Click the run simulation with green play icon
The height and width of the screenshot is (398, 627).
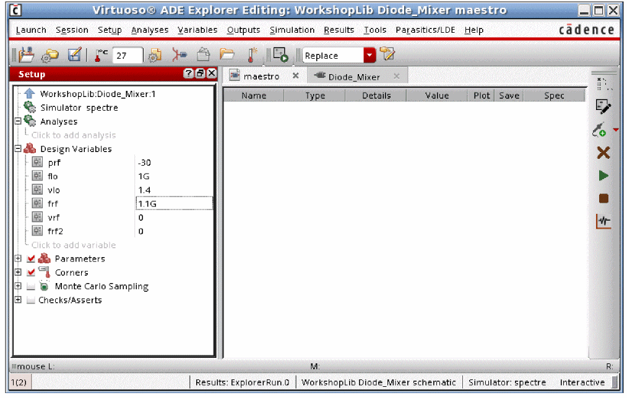click(281, 55)
